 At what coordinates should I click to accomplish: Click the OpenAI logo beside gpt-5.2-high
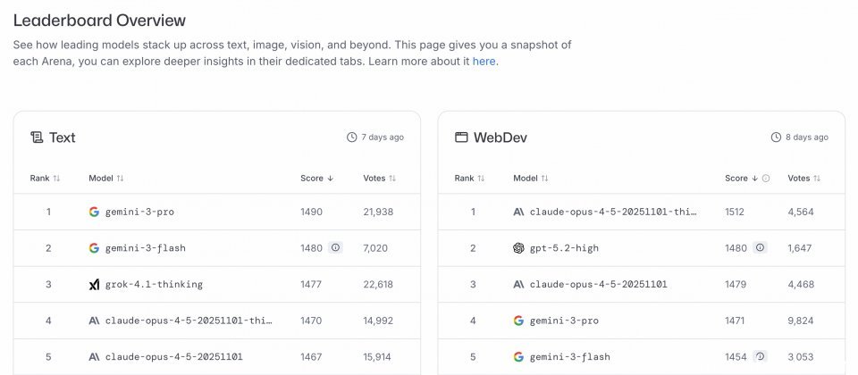518,248
